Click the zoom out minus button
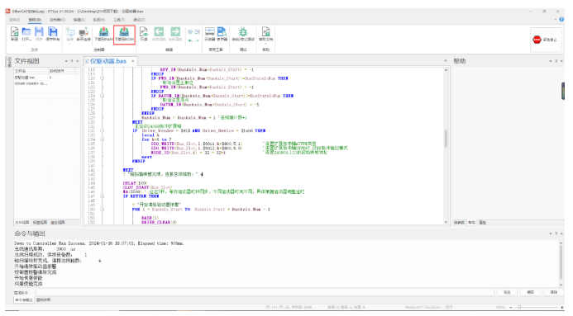The height and width of the screenshot is (316, 573). click(511, 307)
